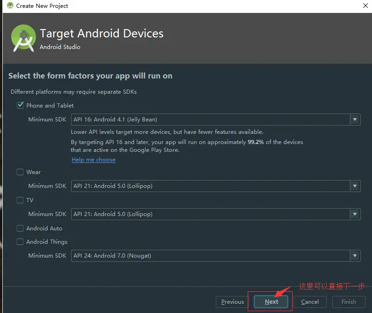Viewport: 372px width, 313px height.
Task: Click the disabled Finish button
Action: 349,302
